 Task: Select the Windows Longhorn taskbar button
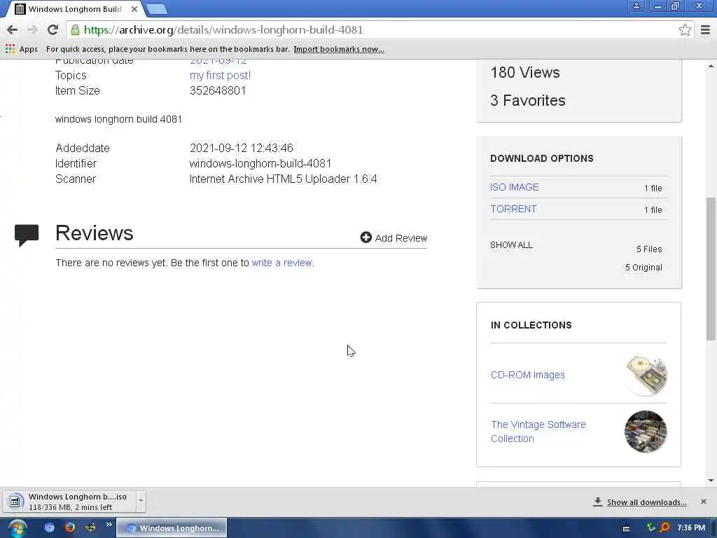click(x=172, y=528)
